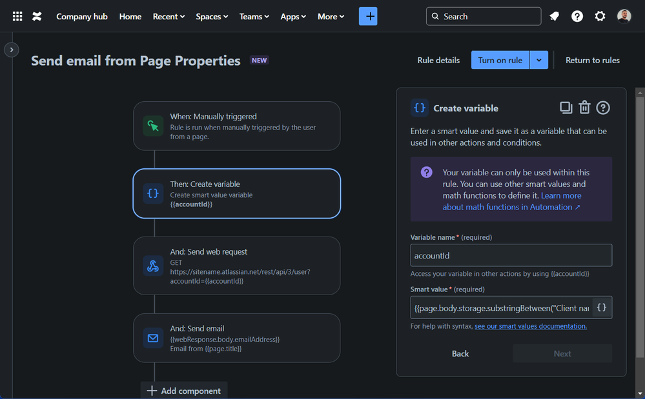Open the top bar help icon
645x399 pixels.
pos(577,16)
